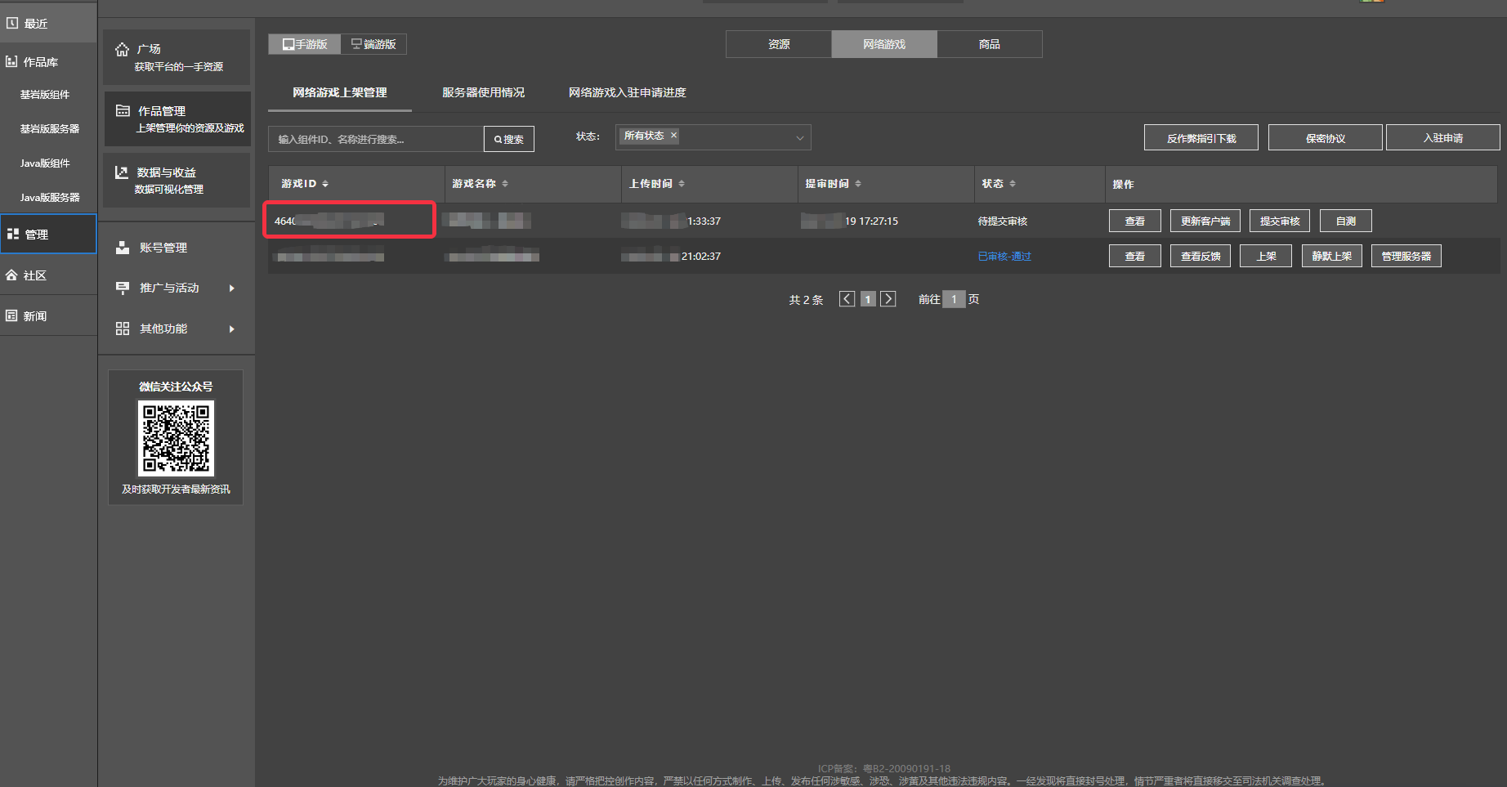Click 查看 for the 已审核-通过 game
1507x787 pixels.
click(x=1135, y=256)
